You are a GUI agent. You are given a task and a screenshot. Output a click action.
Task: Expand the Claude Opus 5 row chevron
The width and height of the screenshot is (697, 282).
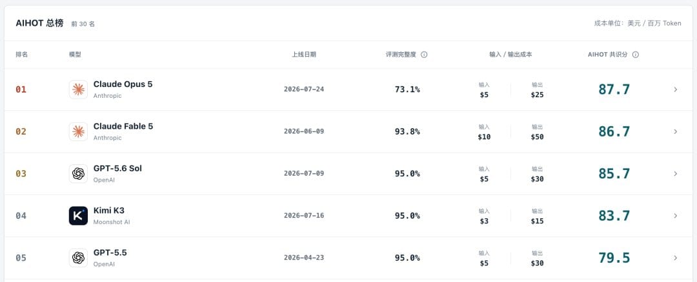pyautogui.click(x=675, y=89)
